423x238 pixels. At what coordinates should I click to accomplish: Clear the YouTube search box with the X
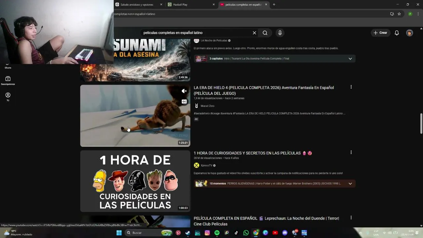tap(254, 33)
